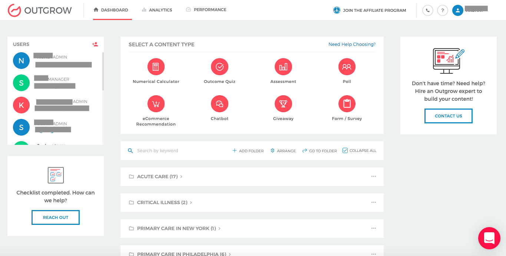Expand the Critical Illness (2) folder

160,203
